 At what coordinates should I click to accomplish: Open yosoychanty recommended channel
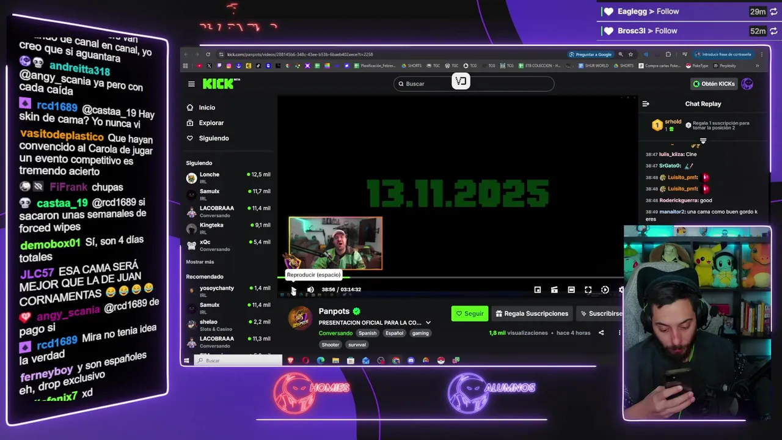click(x=228, y=291)
